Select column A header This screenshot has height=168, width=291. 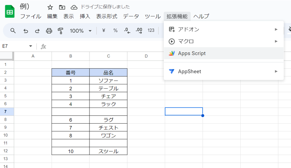tap(33, 56)
